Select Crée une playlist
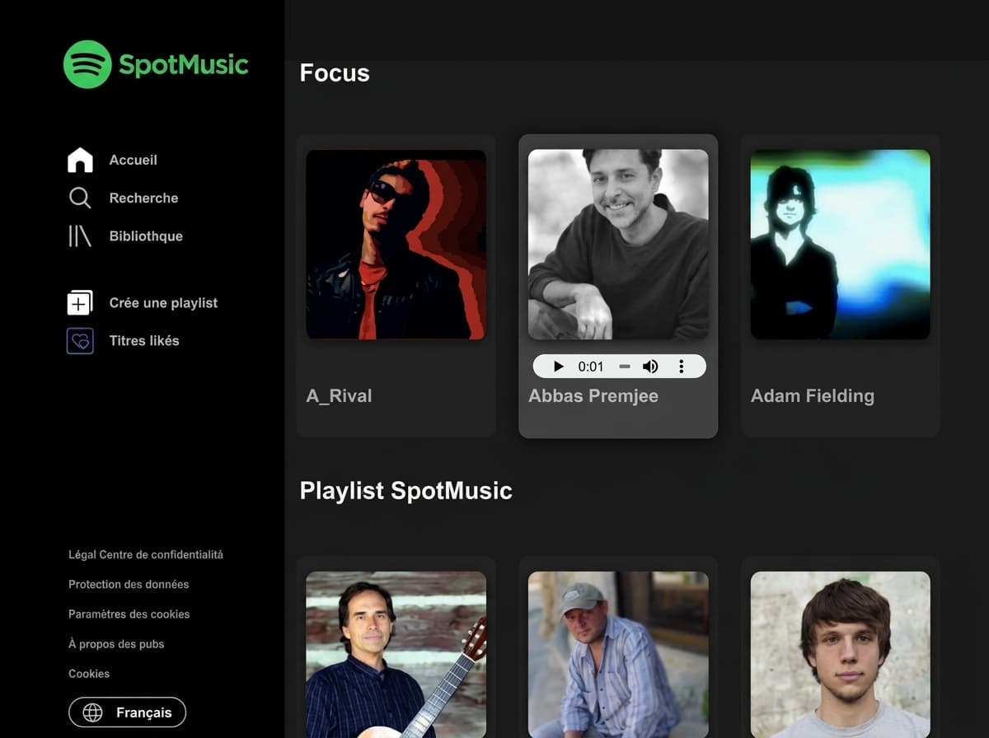The image size is (989, 738). [x=163, y=303]
